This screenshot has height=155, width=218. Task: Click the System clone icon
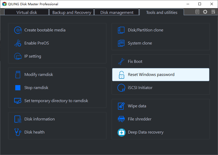[121, 43]
